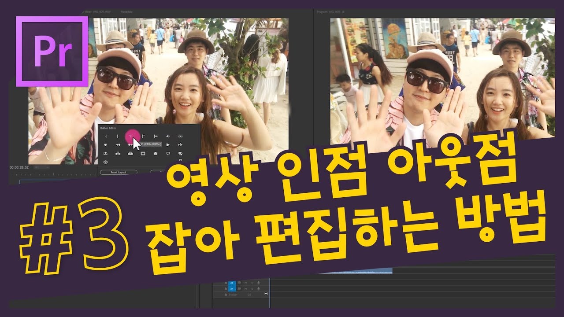Click the Master track 0.0 volume value
Image resolution: width=564 pixels, height=317 pixels.
(249, 295)
